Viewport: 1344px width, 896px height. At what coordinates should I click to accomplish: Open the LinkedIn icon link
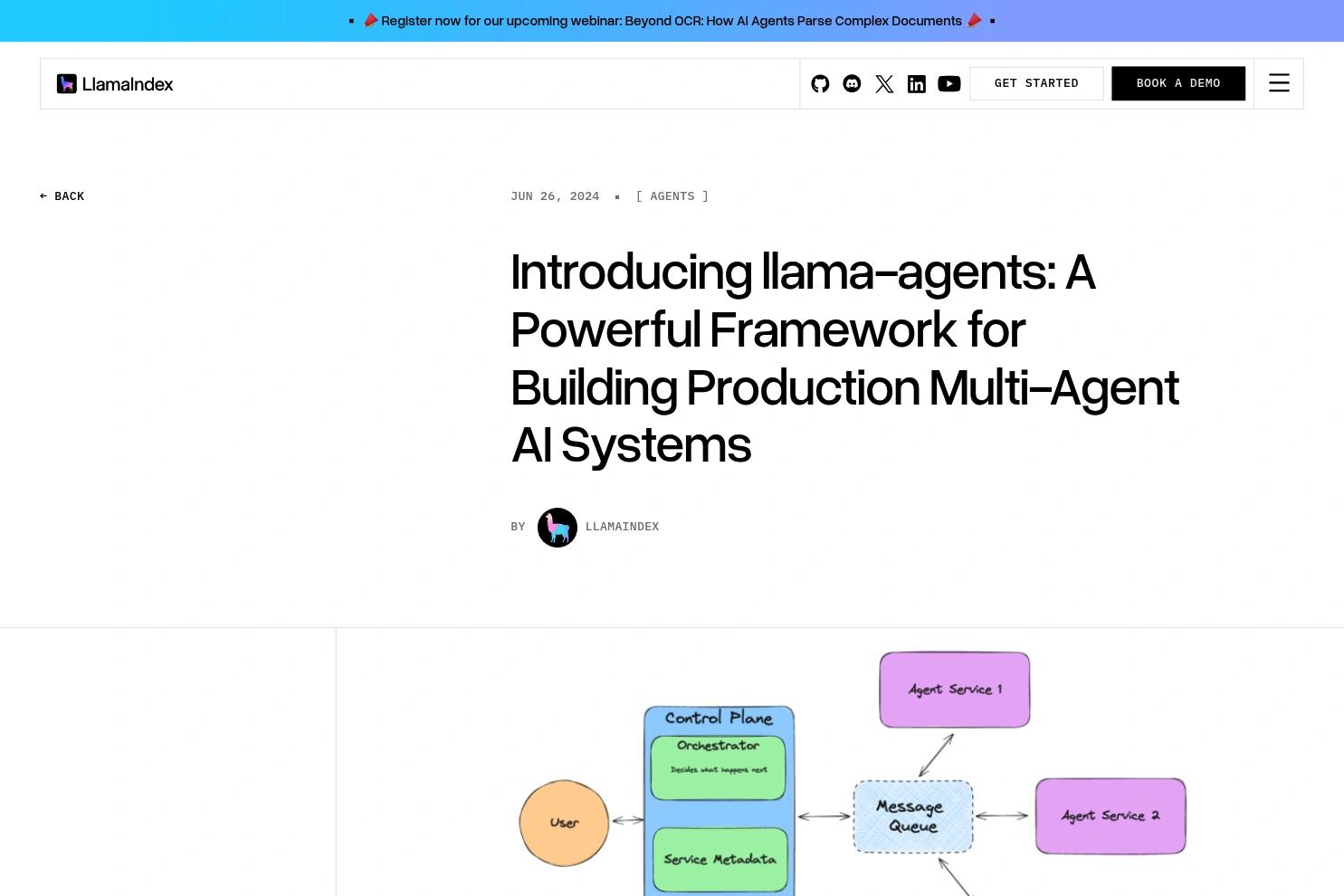coord(917,83)
